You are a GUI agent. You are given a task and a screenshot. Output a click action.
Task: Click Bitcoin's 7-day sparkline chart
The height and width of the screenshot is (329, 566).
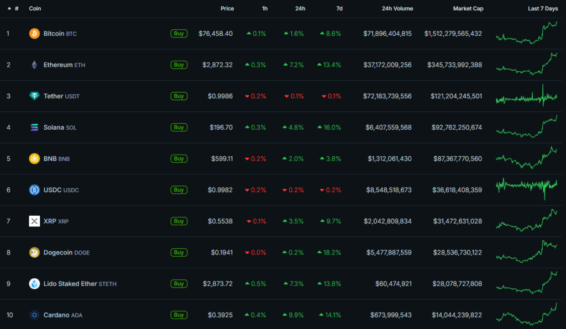coord(526,33)
